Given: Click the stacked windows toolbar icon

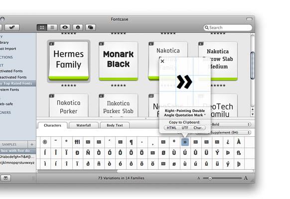Looking at the screenshot, I should tap(91, 27).
